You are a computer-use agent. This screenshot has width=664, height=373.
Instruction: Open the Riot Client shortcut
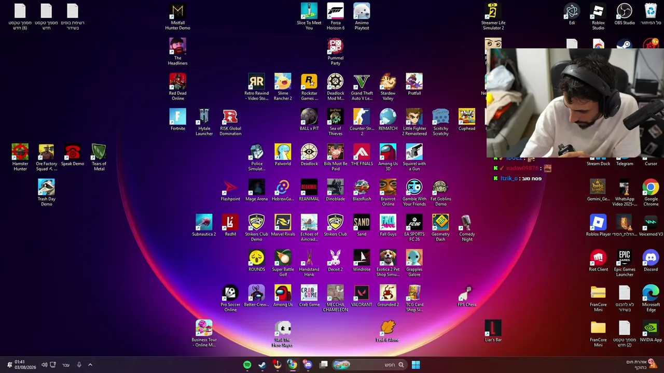click(598, 261)
